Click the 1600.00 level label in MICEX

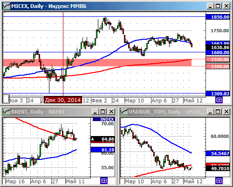218,53
